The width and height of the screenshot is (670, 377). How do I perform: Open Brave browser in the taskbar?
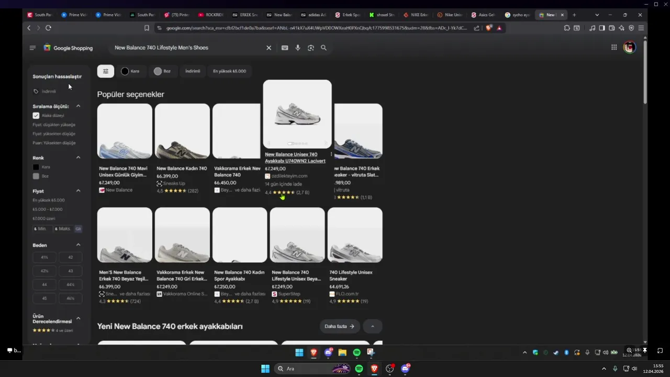374,369
